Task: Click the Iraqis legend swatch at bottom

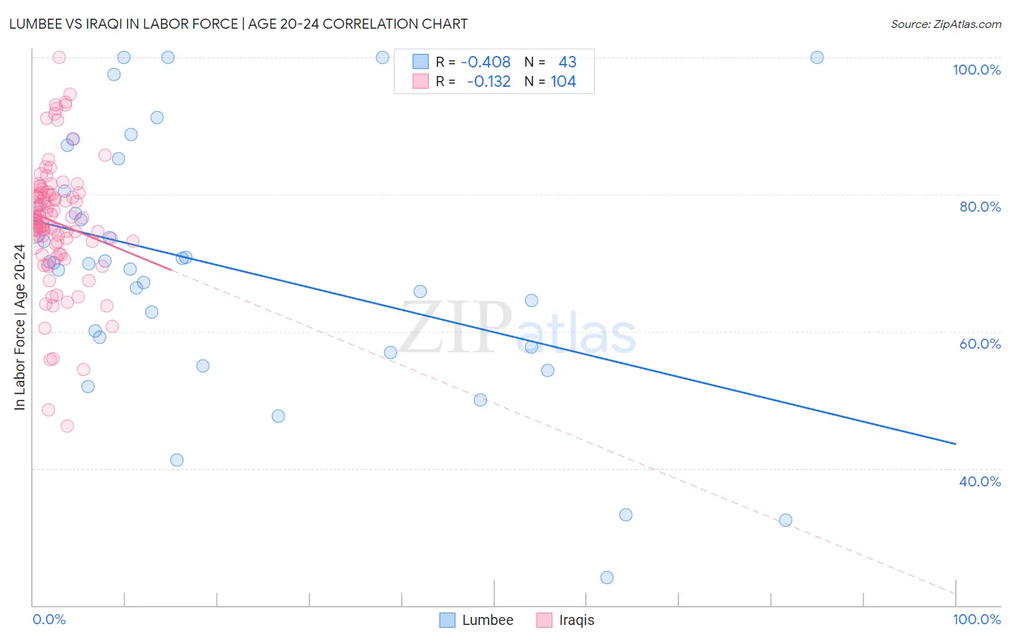Action: (545, 620)
